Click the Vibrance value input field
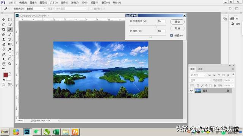243x136 pixels. point(161,21)
